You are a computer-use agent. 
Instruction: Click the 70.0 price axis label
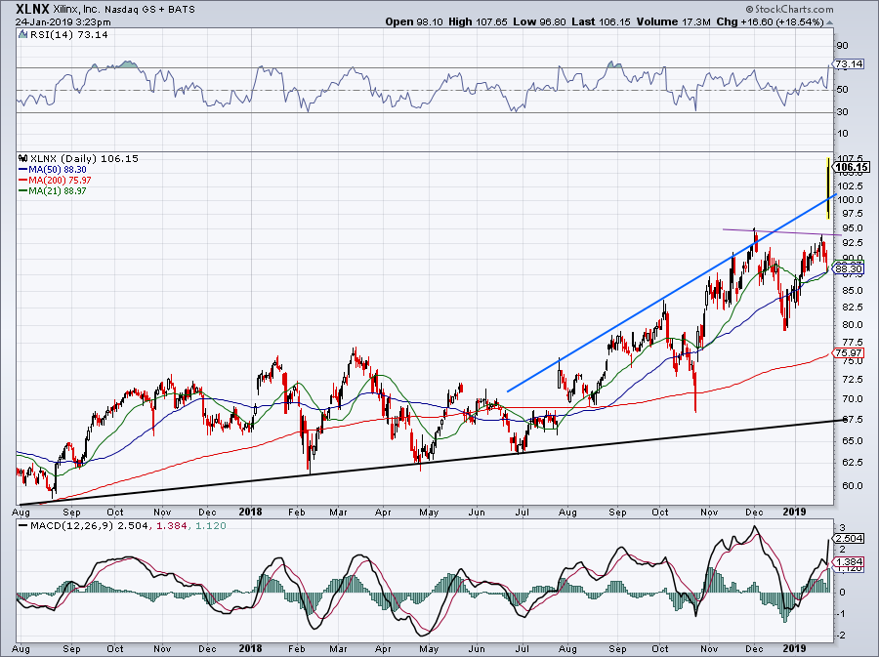click(x=852, y=399)
